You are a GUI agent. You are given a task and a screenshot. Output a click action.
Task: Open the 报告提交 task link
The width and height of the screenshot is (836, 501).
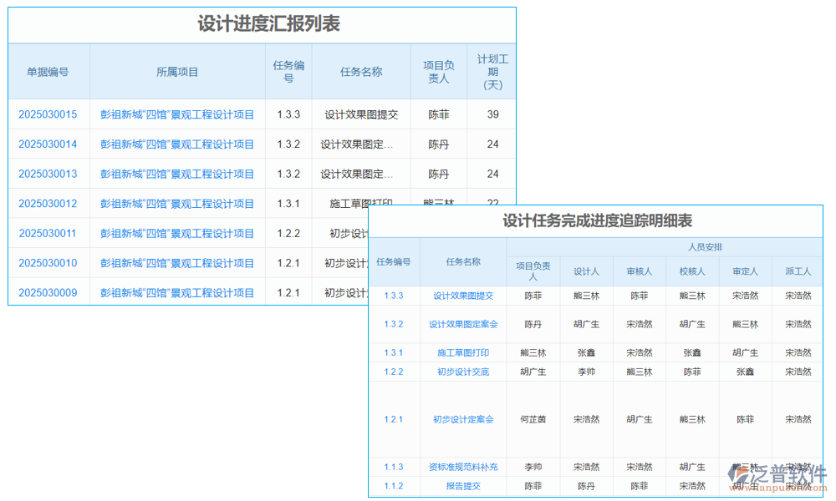(464, 487)
